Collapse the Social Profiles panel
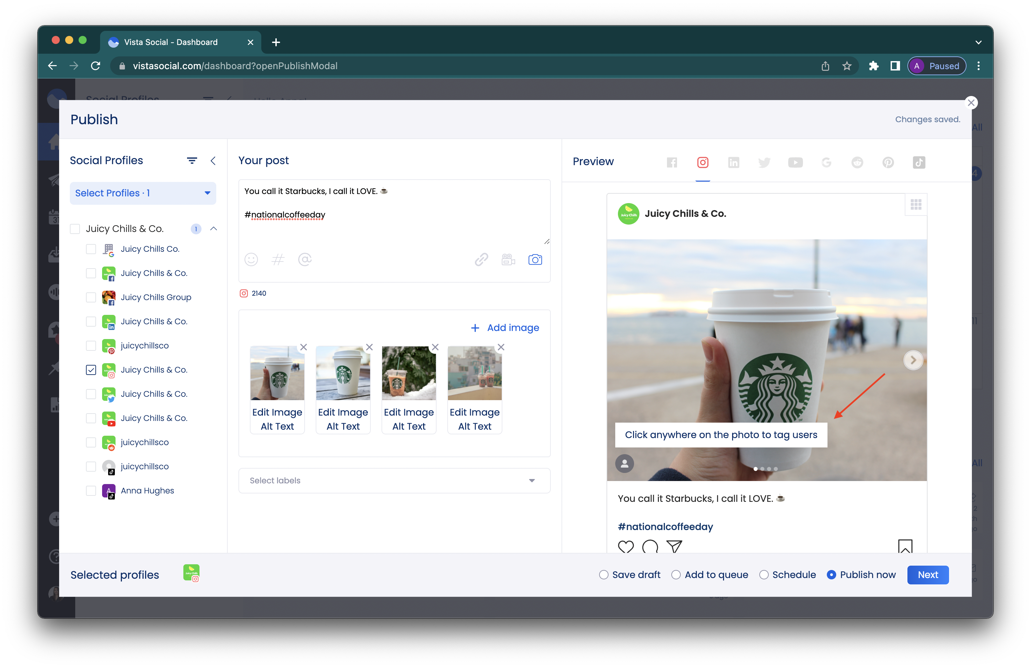 click(213, 160)
